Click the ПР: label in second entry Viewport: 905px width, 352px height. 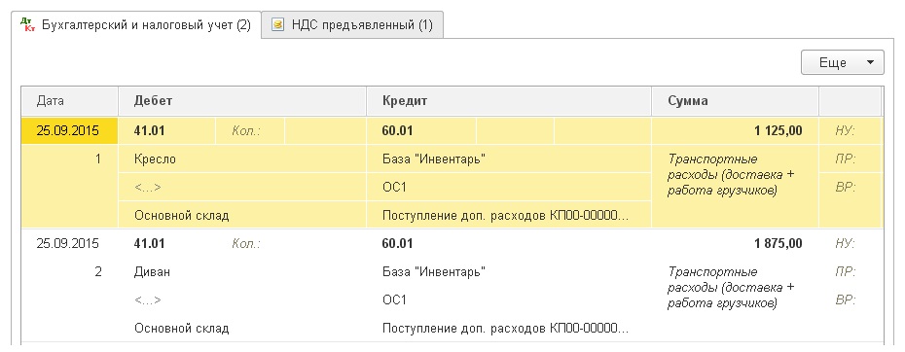[x=845, y=272]
